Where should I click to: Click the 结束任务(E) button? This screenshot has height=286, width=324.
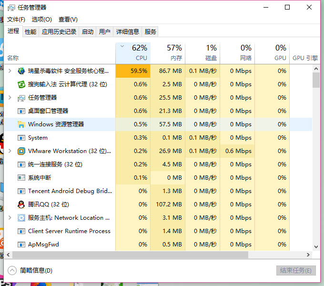click(x=296, y=270)
